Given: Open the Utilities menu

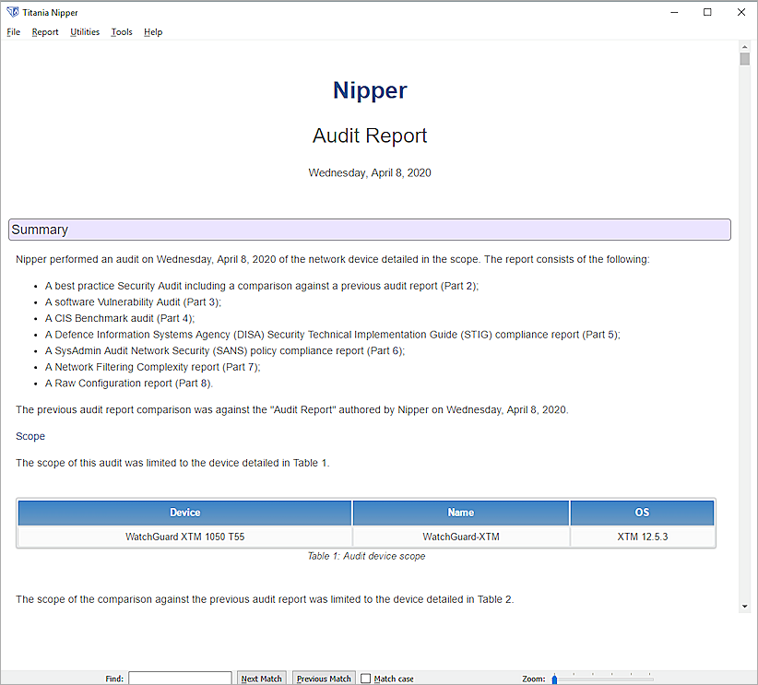Looking at the screenshot, I should click(x=85, y=31).
